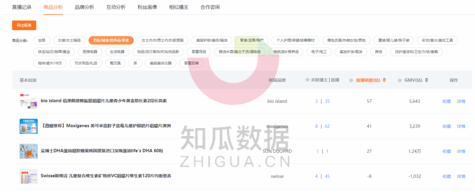Click the bio island 佰澳朗德 product title

pos(104,101)
